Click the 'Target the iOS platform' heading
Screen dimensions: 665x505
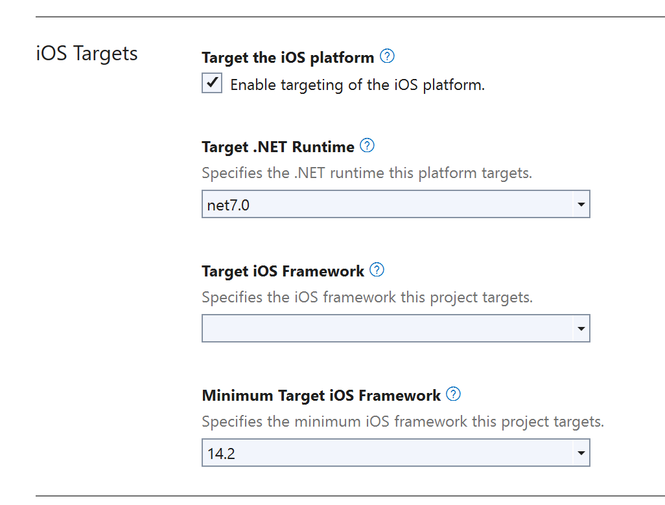(288, 58)
